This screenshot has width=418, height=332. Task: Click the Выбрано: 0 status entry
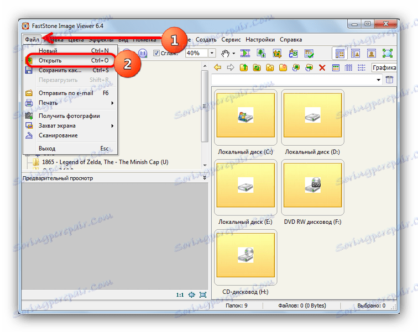click(372, 305)
